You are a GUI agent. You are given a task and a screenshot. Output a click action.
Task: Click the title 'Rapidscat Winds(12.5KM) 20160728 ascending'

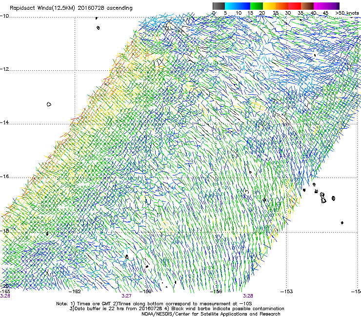71,8
